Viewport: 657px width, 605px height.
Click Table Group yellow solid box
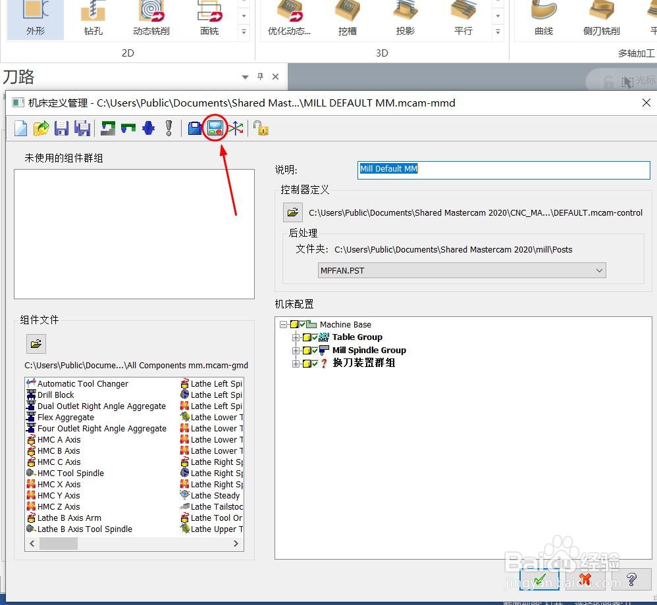(x=307, y=337)
